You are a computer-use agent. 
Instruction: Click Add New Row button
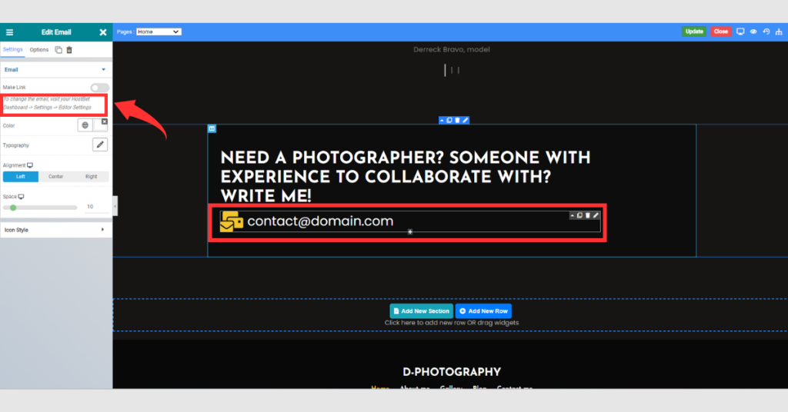tap(483, 311)
